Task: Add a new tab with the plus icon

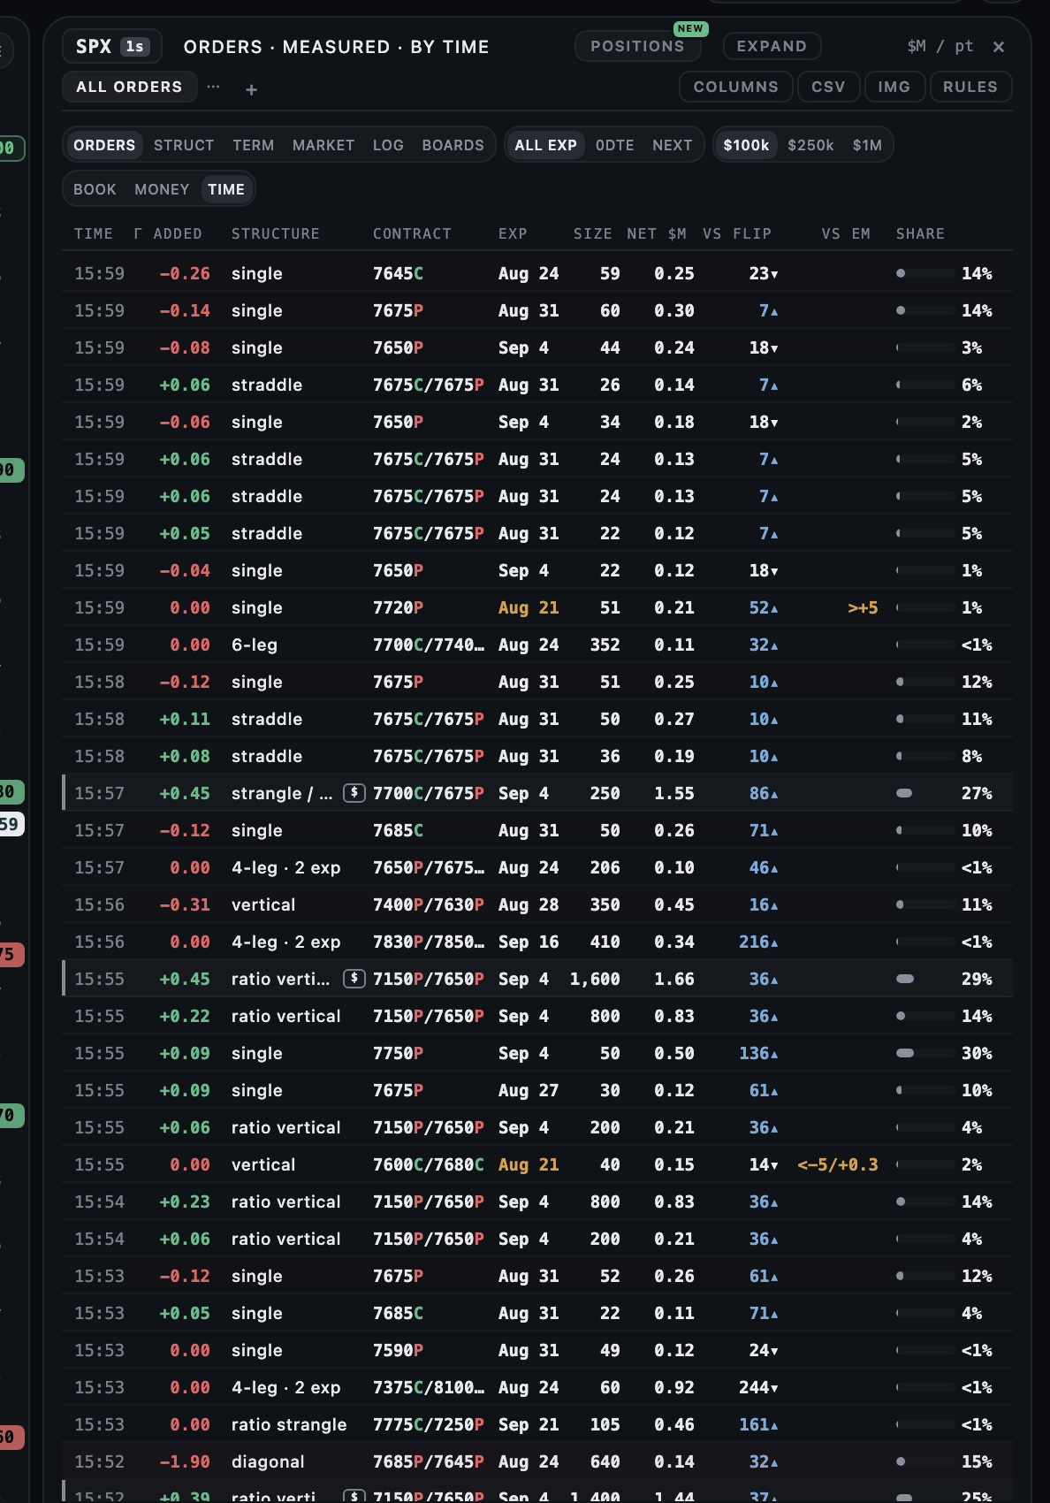Action: (251, 89)
